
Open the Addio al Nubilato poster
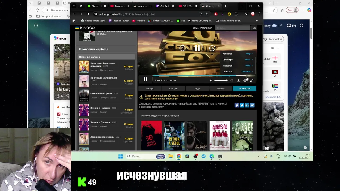coord(220,136)
